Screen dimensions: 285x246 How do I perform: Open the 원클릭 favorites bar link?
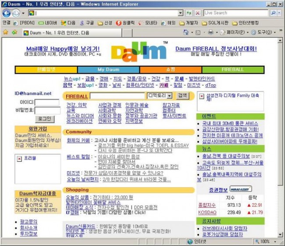click(x=125, y=23)
